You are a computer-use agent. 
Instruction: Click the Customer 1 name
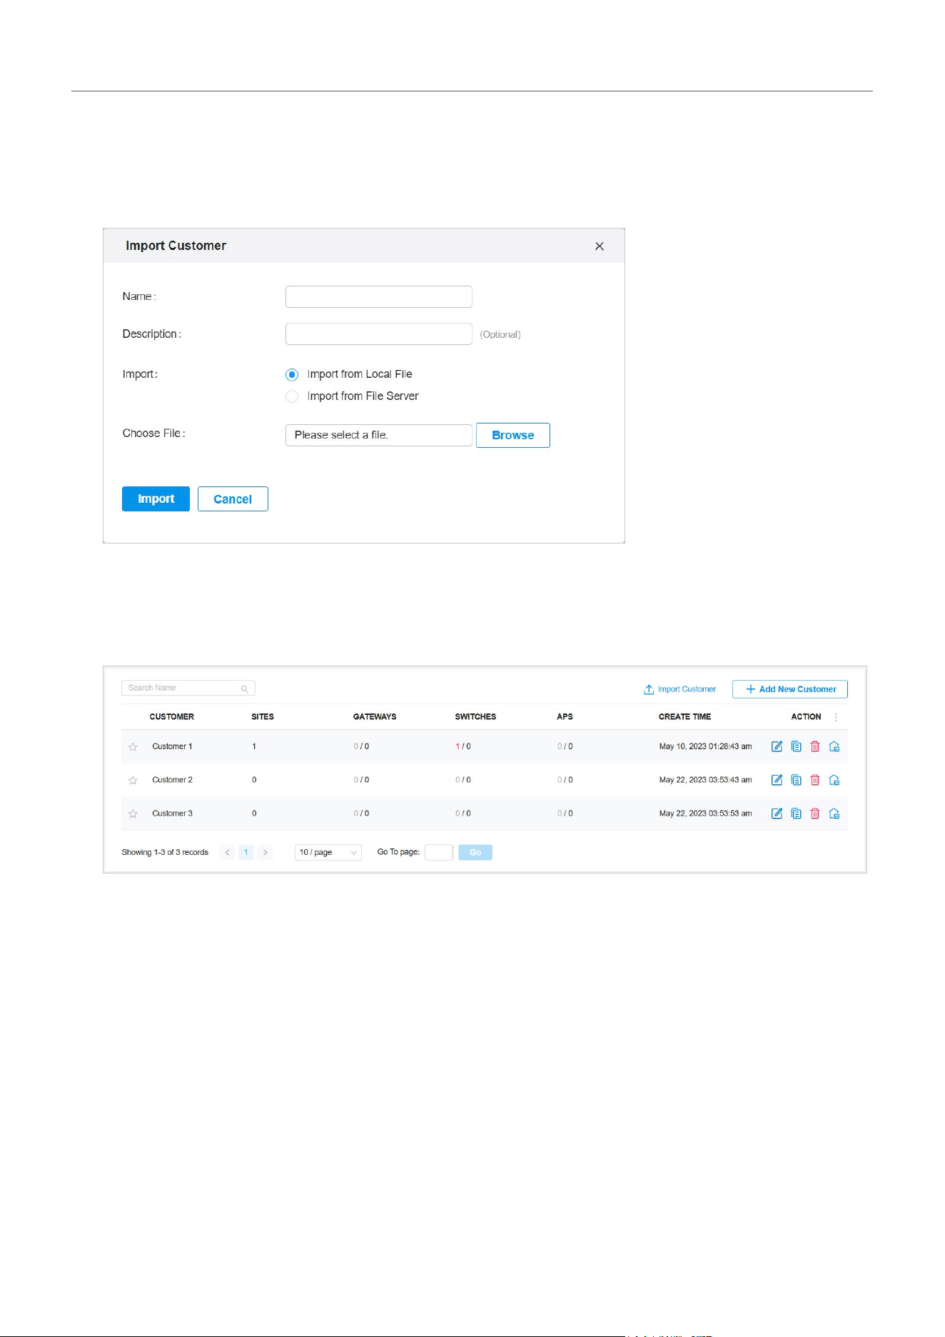(x=172, y=746)
